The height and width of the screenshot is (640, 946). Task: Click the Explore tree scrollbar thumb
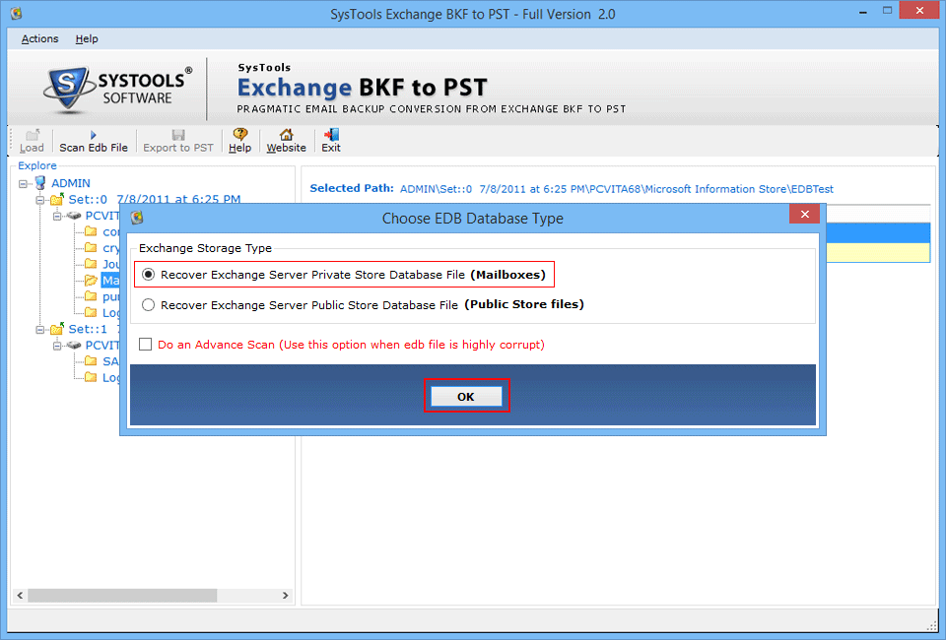122,596
